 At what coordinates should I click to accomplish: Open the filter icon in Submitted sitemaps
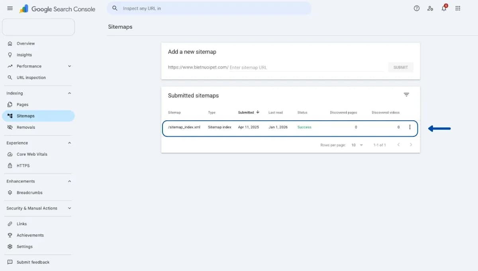406,95
